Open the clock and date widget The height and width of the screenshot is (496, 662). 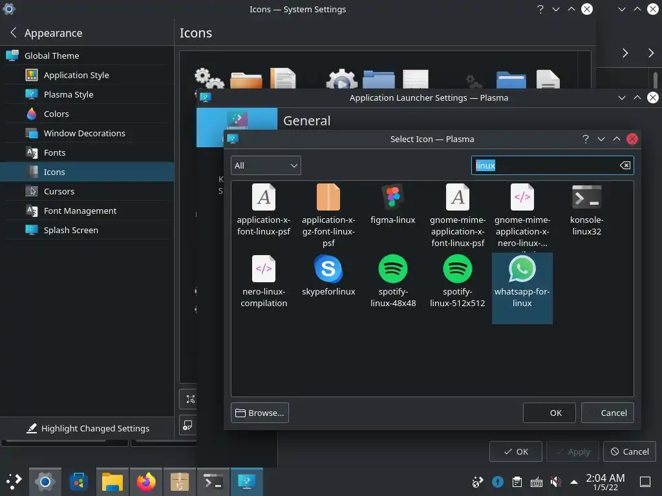point(605,482)
